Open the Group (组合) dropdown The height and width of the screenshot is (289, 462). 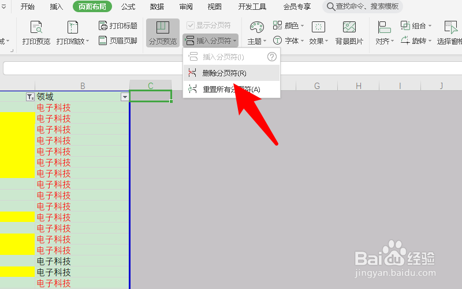point(416,25)
